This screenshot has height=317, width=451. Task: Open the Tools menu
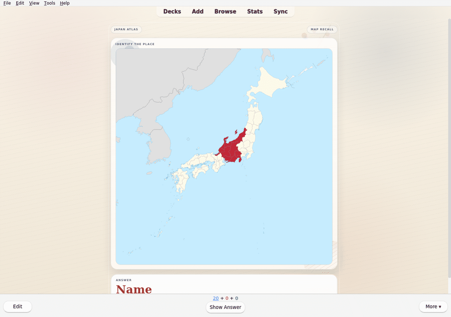pyautogui.click(x=50, y=3)
